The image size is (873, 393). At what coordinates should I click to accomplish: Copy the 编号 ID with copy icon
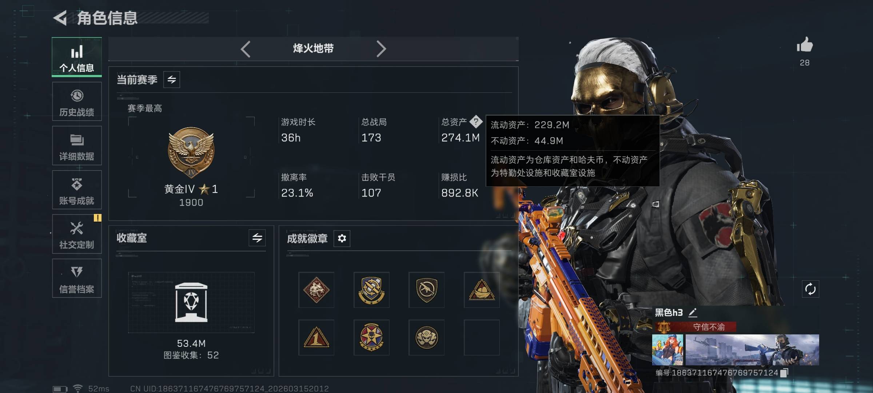tap(784, 373)
